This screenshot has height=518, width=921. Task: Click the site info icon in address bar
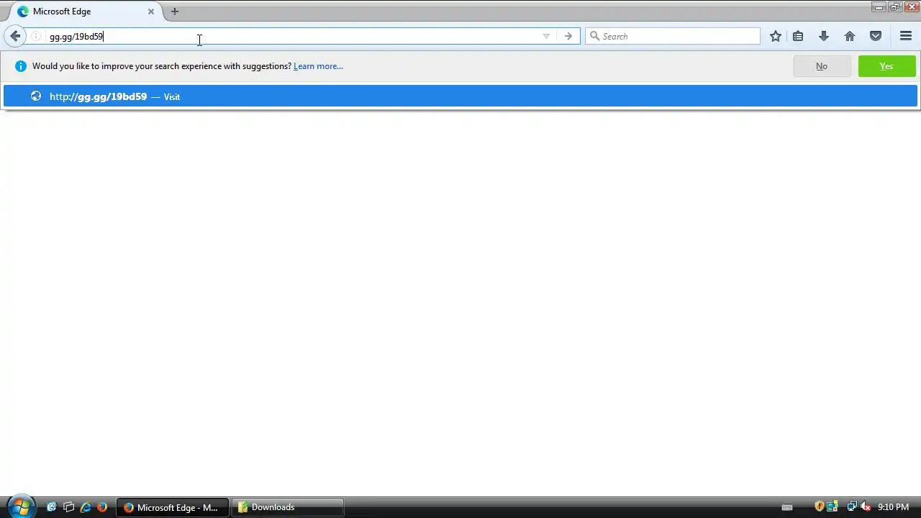pos(36,36)
